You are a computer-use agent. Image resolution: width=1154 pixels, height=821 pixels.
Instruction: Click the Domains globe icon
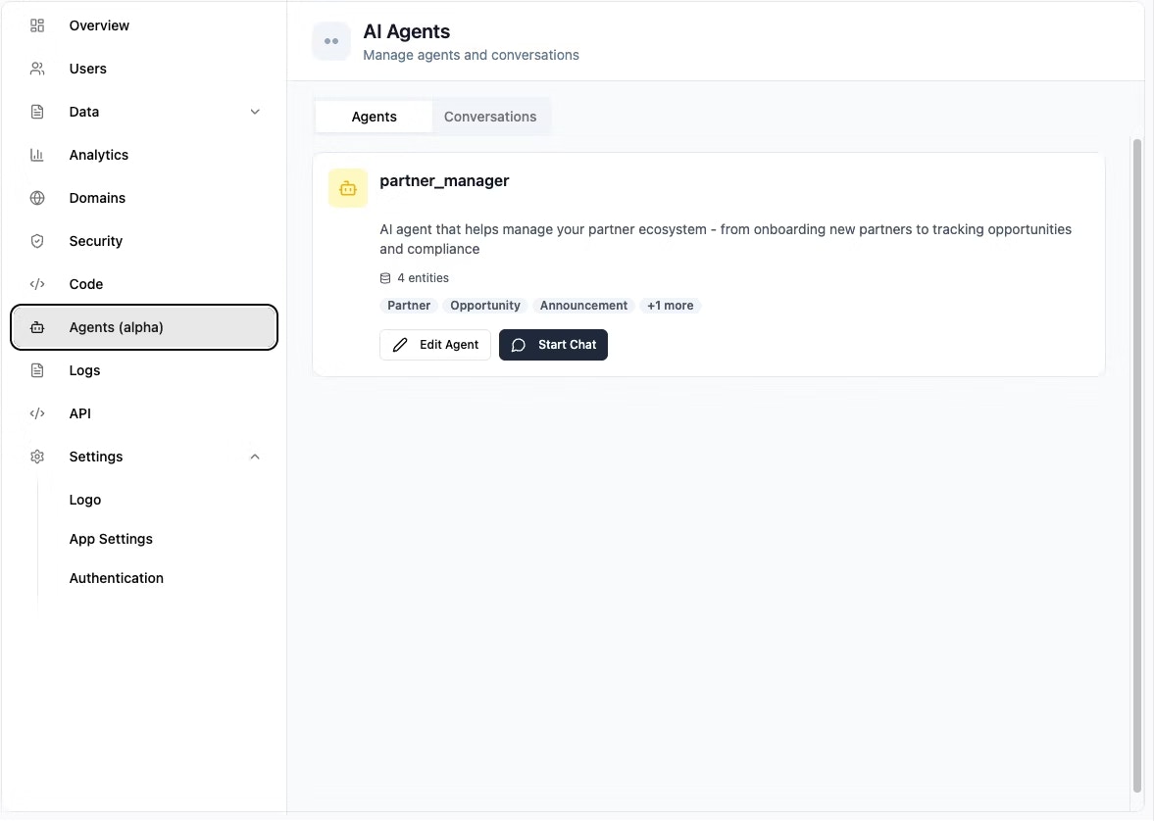tap(36, 197)
